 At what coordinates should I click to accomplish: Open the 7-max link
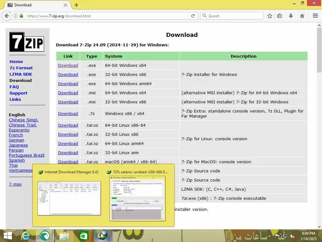click(x=15, y=184)
